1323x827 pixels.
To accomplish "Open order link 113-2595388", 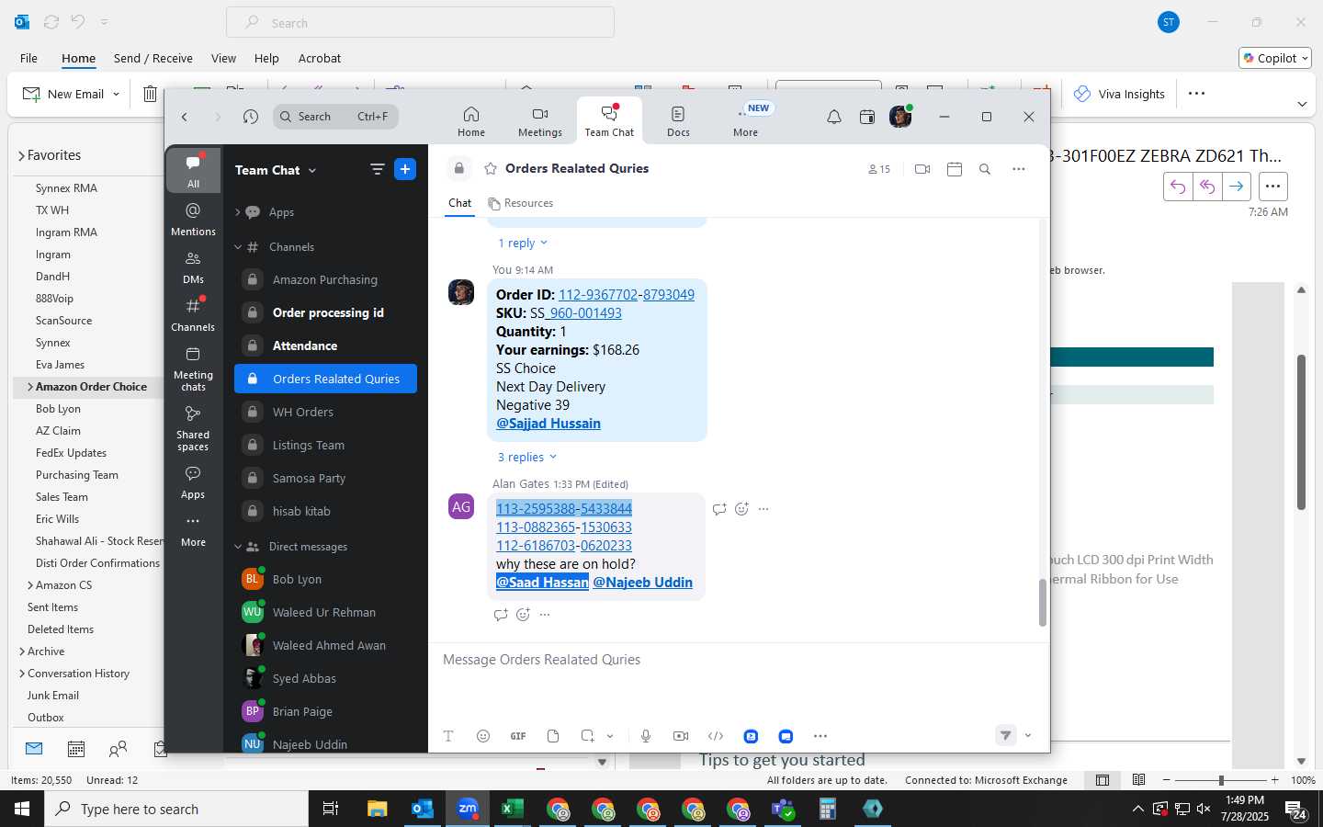I will pos(536,509).
